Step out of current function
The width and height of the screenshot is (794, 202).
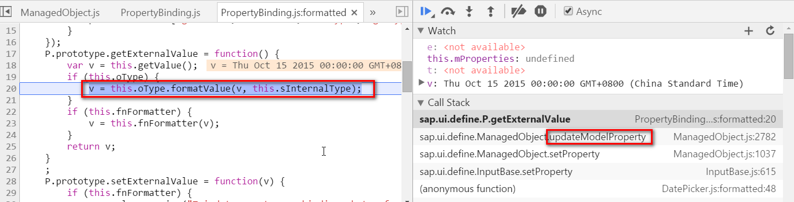click(x=489, y=11)
